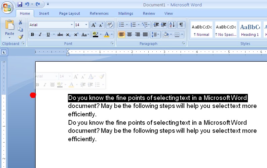Copy the selected text
Viewport: 267px width, 168px height.
pos(21,30)
